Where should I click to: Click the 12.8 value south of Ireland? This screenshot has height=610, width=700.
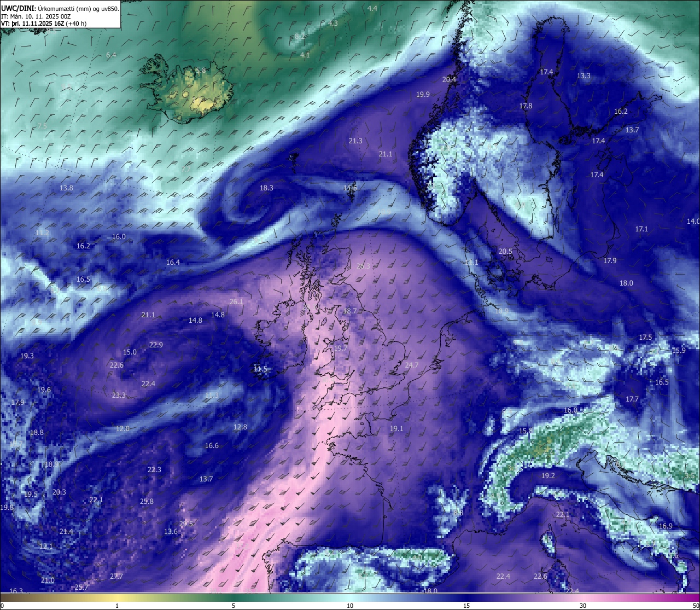240,427
